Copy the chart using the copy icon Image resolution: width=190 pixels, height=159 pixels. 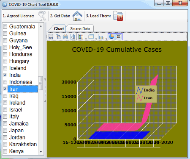58,37
